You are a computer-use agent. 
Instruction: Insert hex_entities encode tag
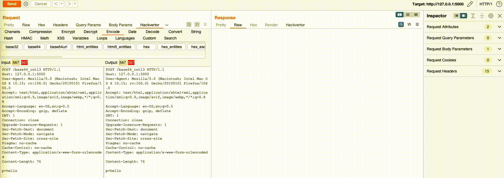[x=172, y=47]
